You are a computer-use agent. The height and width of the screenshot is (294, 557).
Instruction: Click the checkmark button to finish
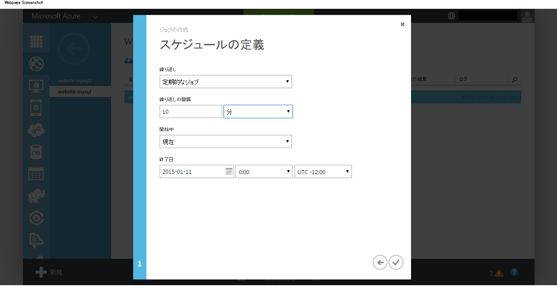(x=396, y=262)
